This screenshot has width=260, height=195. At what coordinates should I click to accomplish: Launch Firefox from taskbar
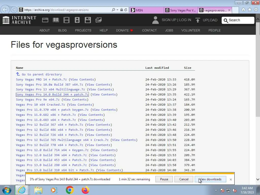click(x=86, y=190)
